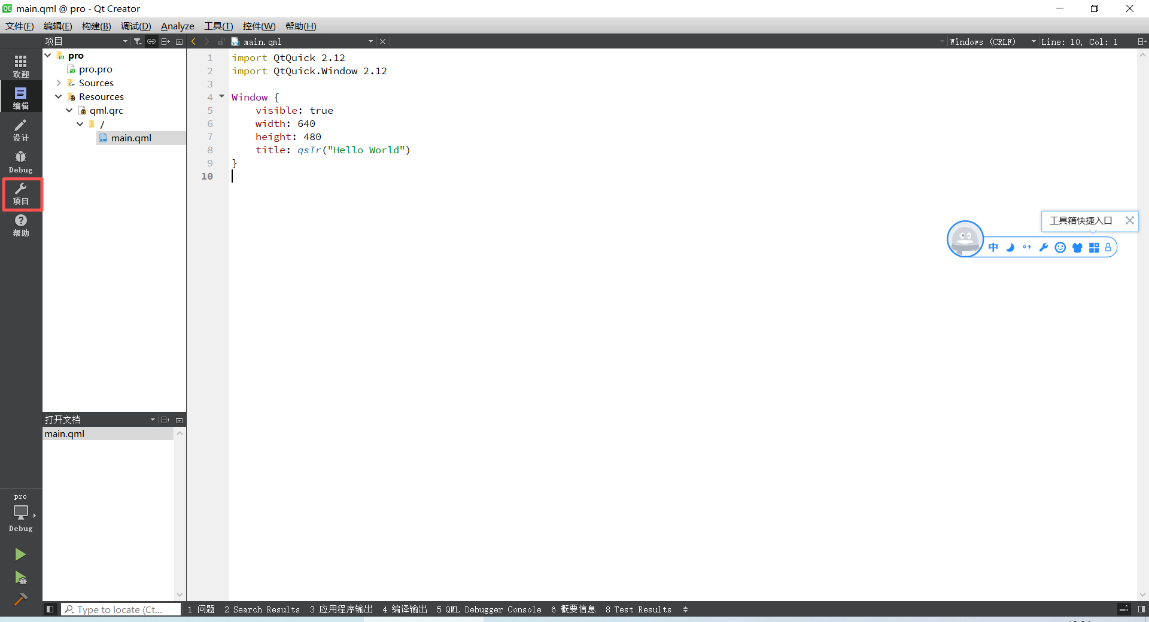Open the input method wrench toolbox
The width and height of the screenshot is (1149, 622).
tap(1044, 247)
